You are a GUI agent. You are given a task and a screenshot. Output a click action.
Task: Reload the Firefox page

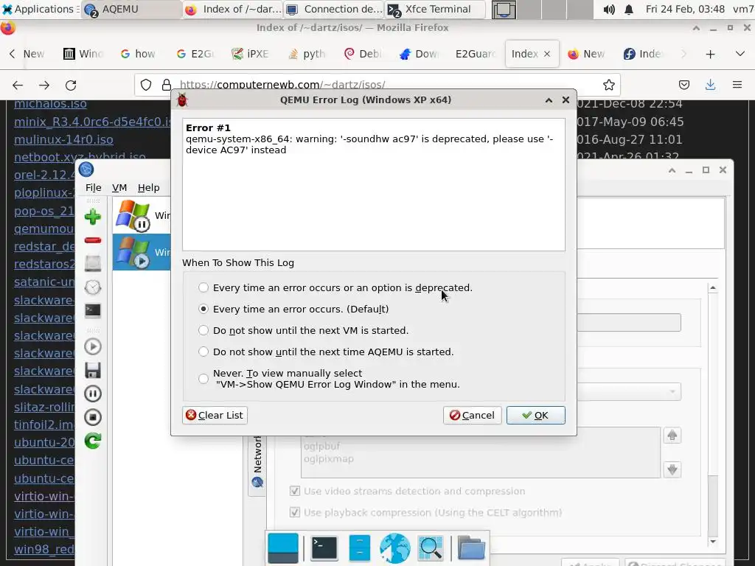point(71,85)
